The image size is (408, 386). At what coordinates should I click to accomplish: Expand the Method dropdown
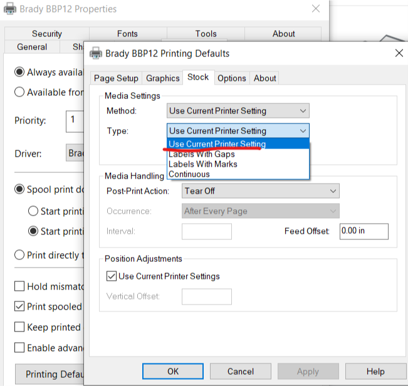[238, 111]
